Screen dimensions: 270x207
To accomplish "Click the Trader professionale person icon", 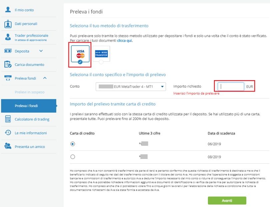I will [8, 37].
